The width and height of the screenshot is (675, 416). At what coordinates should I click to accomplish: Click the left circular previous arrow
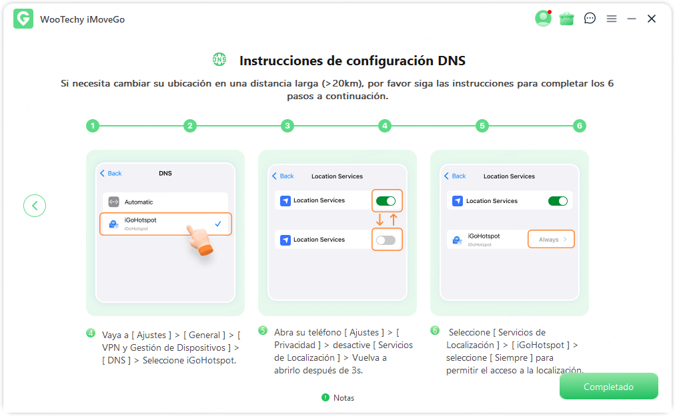pyautogui.click(x=35, y=206)
